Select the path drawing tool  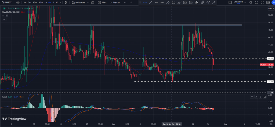[202, 2]
